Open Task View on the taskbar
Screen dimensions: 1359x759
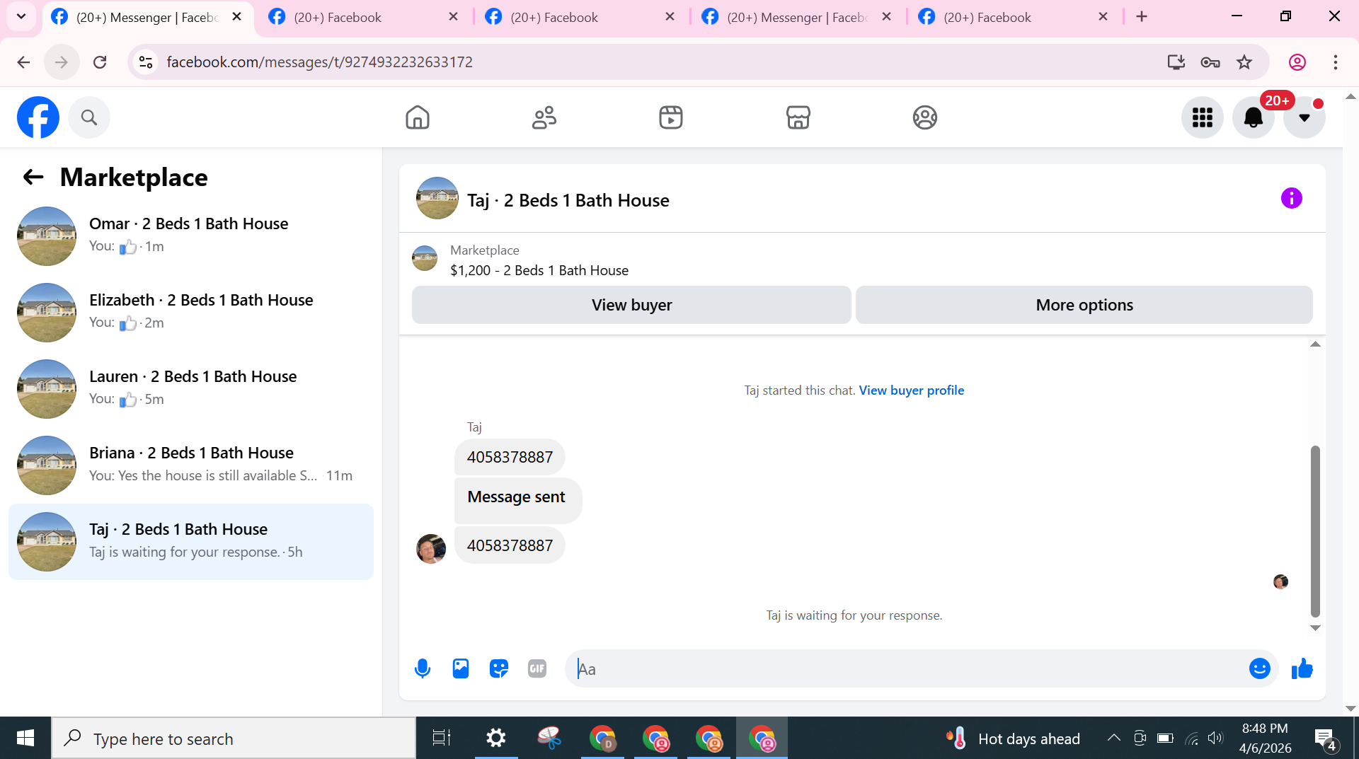click(x=442, y=738)
